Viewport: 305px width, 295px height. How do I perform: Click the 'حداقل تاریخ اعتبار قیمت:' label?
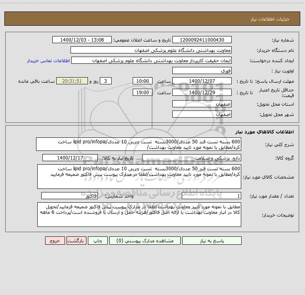pos(276,93)
